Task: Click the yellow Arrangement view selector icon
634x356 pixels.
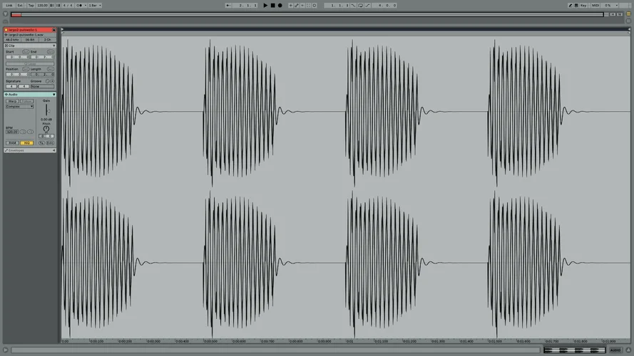Action: 628,14
